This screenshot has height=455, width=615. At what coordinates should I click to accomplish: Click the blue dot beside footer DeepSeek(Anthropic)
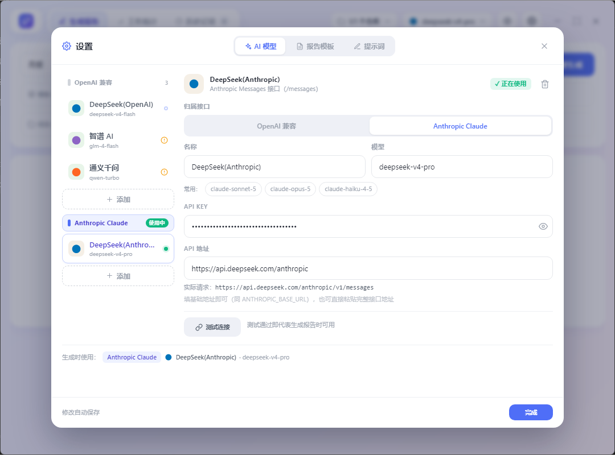click(169, 357)
